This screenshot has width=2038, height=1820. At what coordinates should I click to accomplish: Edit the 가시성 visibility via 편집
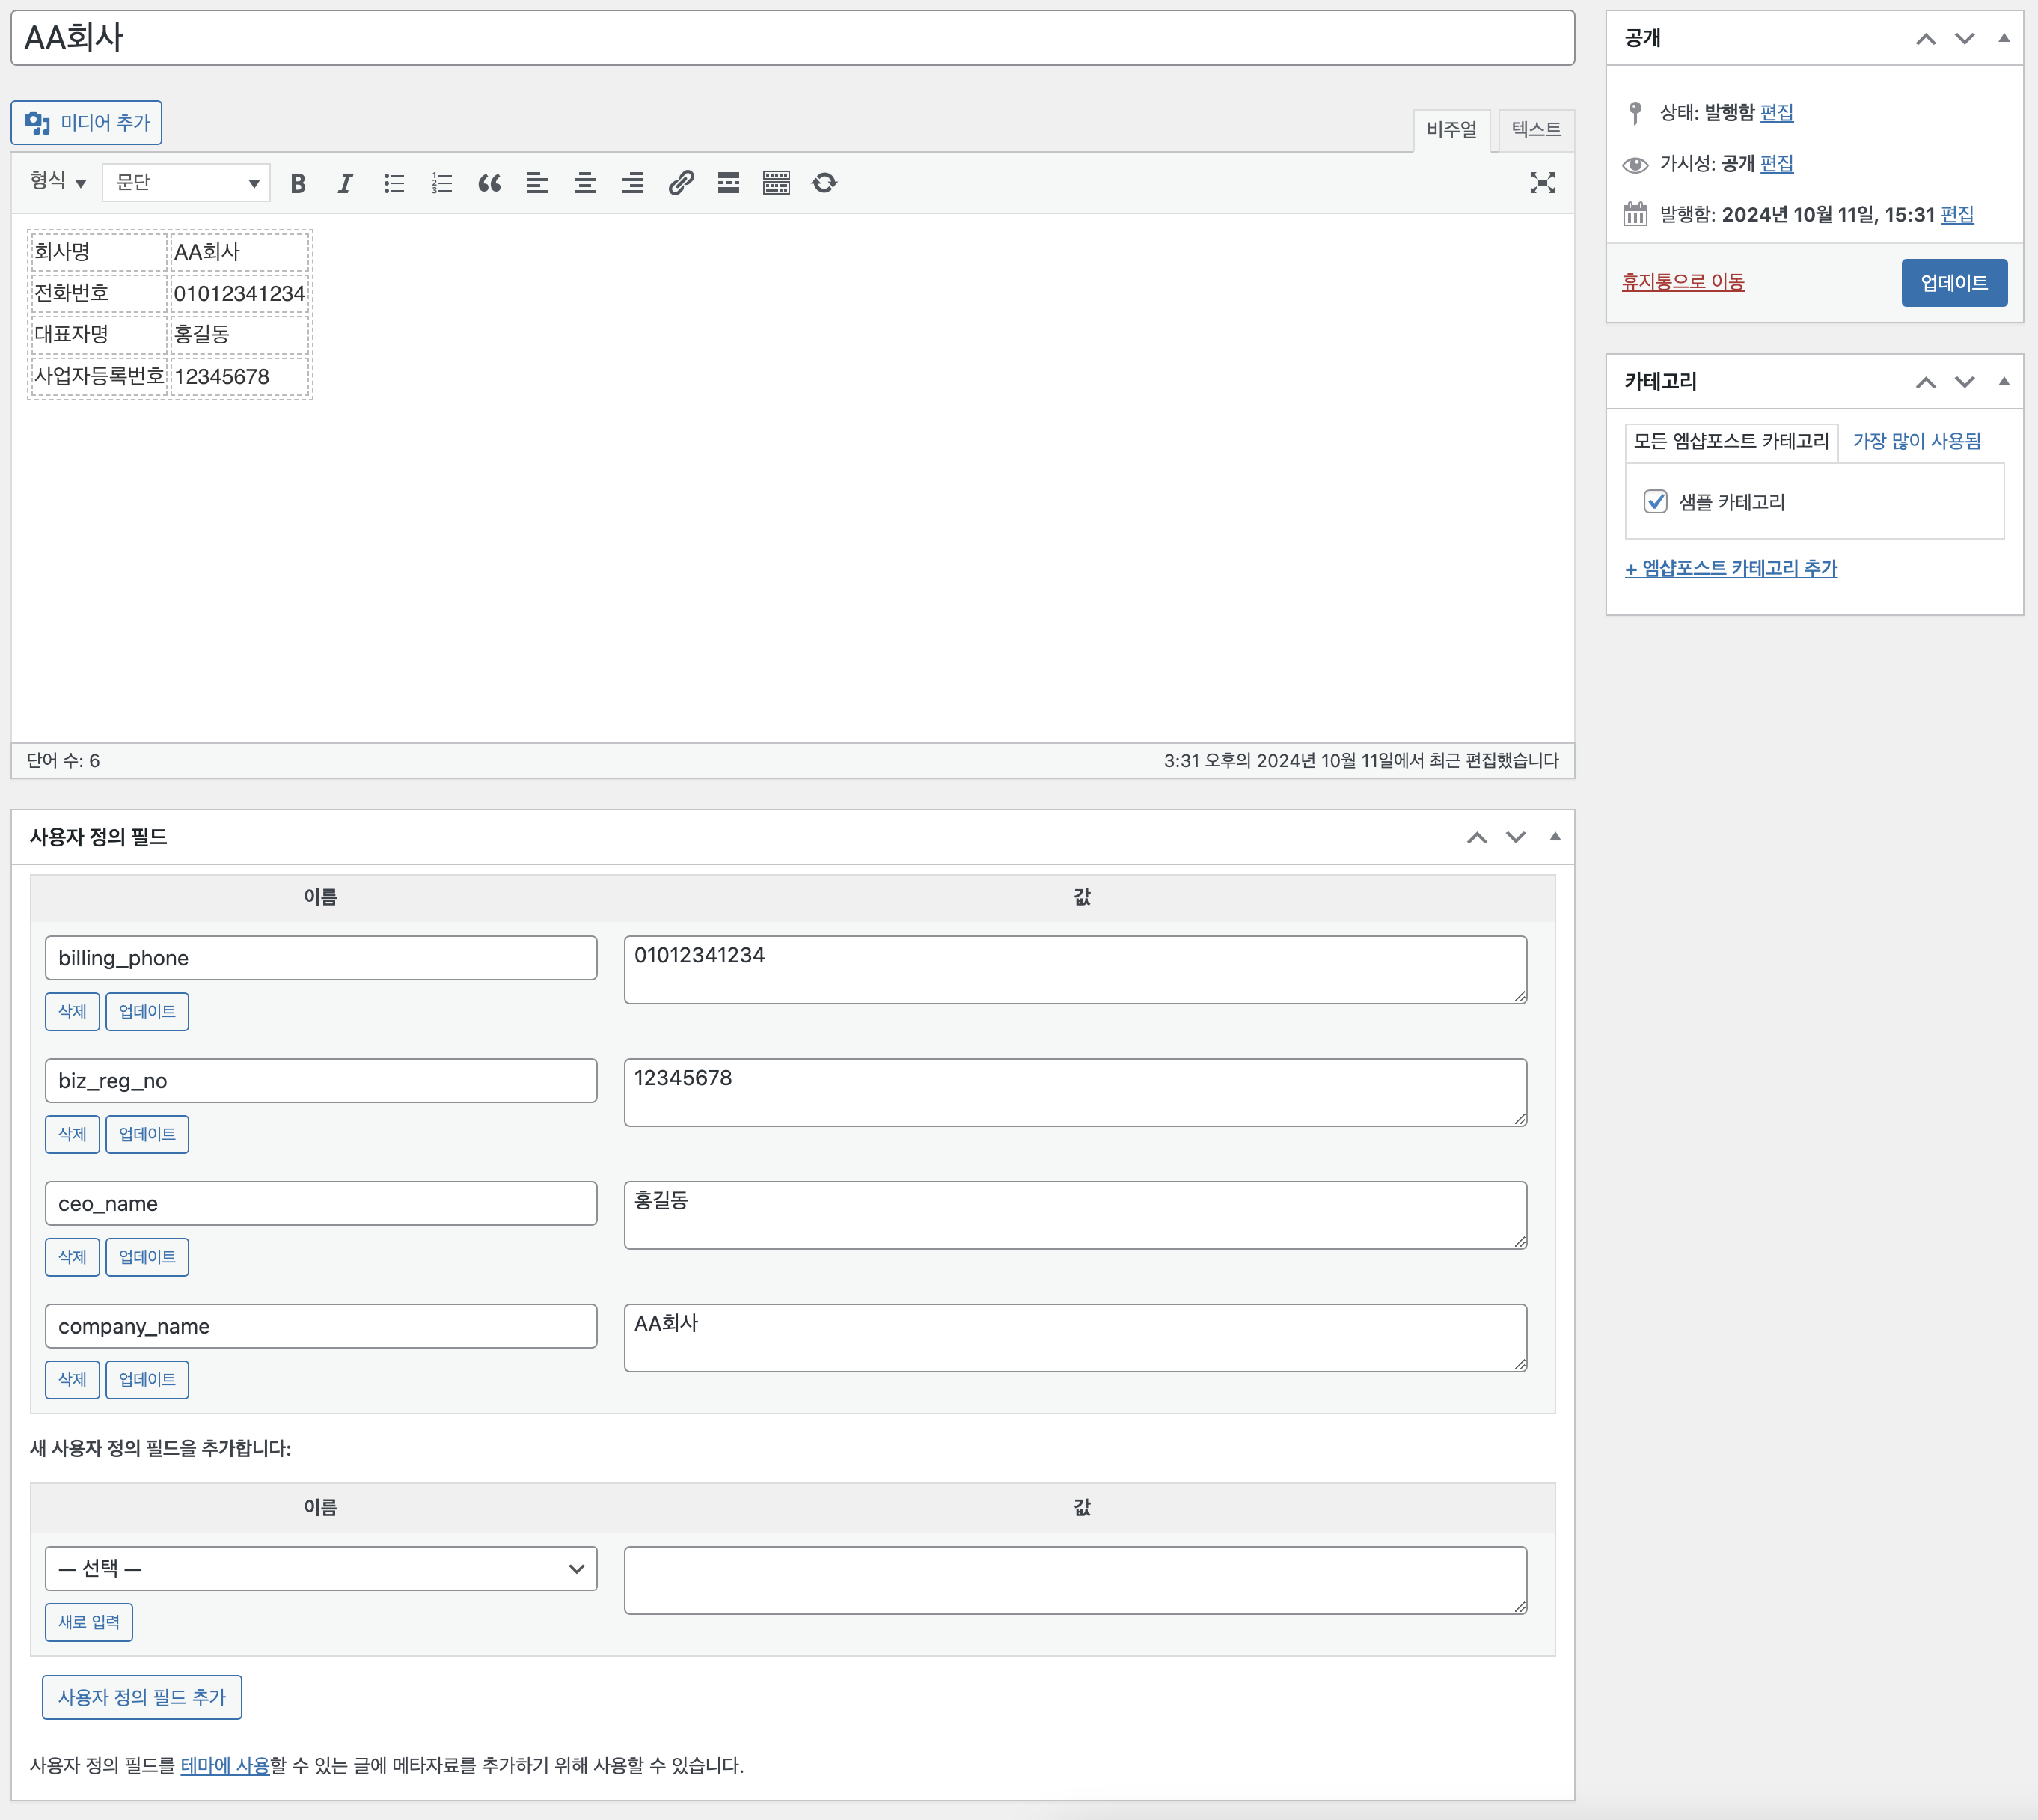(x=1776, y=164)
